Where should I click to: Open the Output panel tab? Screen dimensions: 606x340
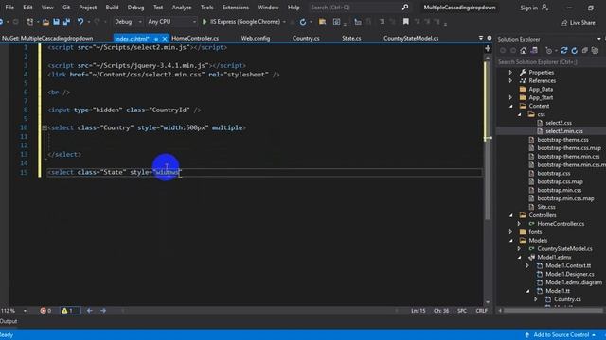9,321
